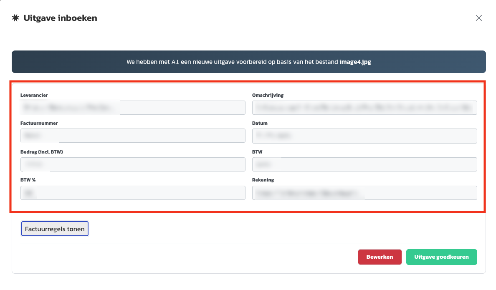
Task: Click the Leverancier input field
Action: 133,108
